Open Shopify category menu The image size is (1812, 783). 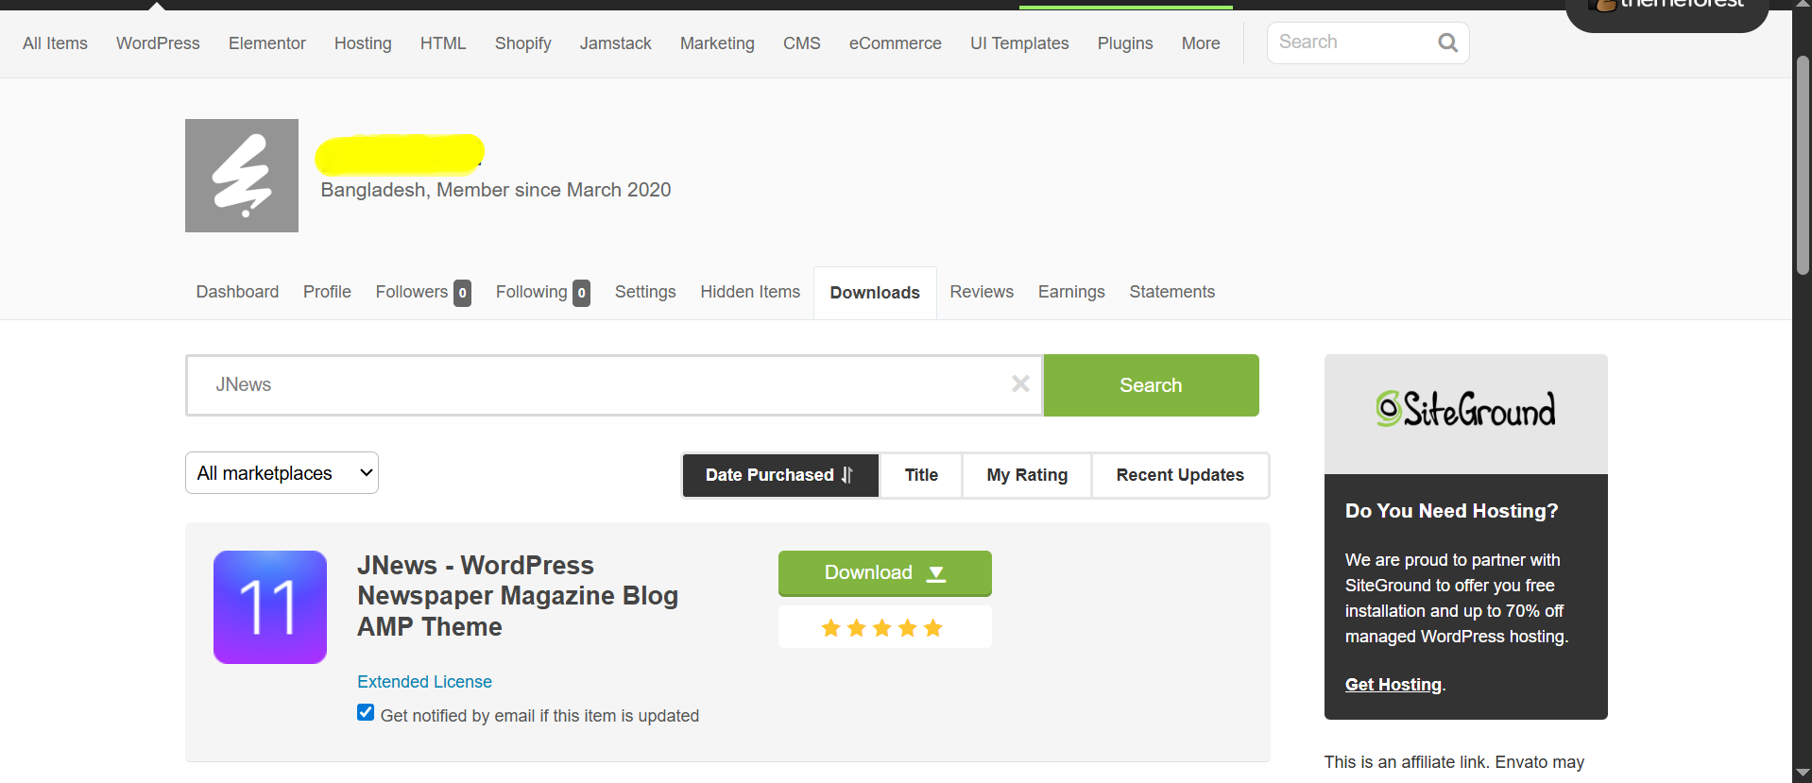(522, 43)
